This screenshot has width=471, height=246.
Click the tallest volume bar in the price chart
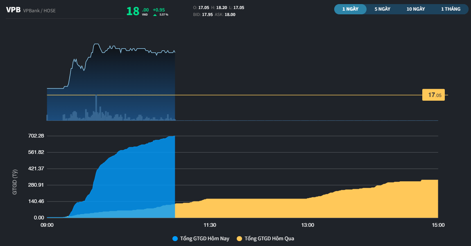(96, 107)
